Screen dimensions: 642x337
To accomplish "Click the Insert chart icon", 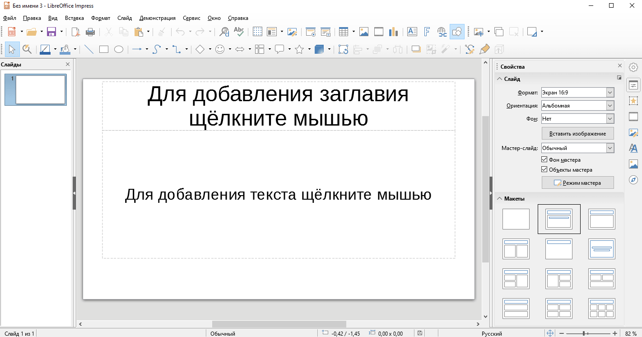I will (393, 32).
